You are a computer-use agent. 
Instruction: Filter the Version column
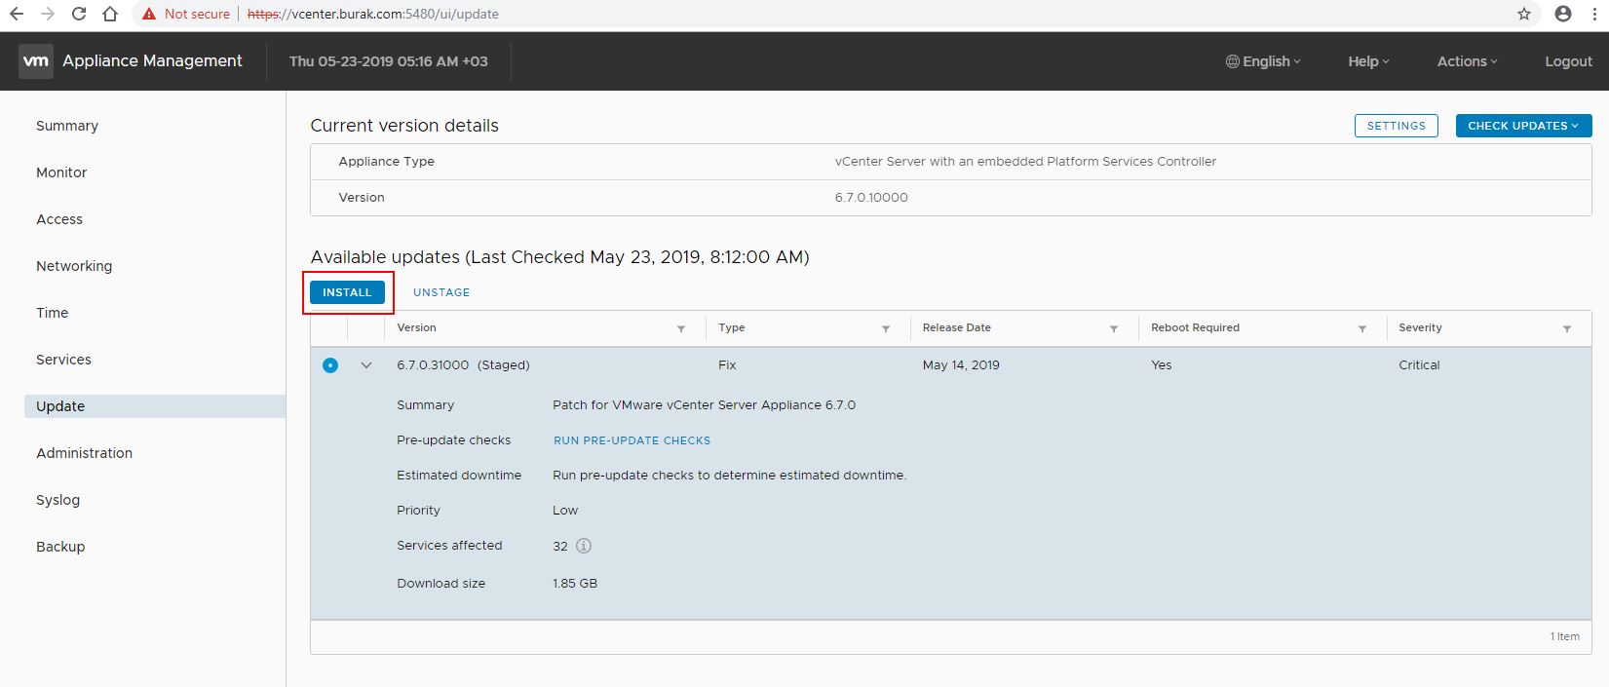coord(681,328)
